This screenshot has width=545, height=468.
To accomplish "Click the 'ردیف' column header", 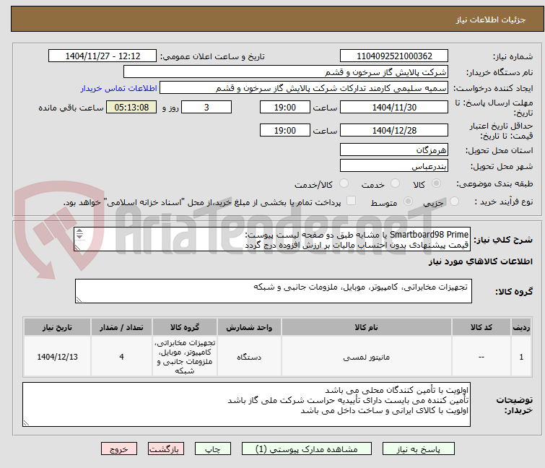I will tap(521, 328).
